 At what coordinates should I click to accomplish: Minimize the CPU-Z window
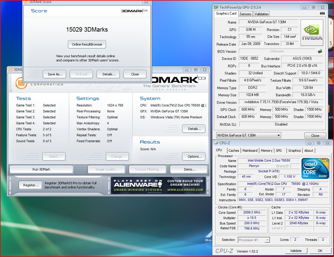310,143
